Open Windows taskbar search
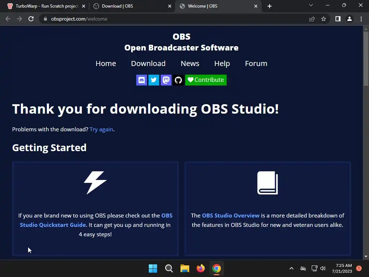The width and height of the screenshot is (369, 277). point(169,268)
